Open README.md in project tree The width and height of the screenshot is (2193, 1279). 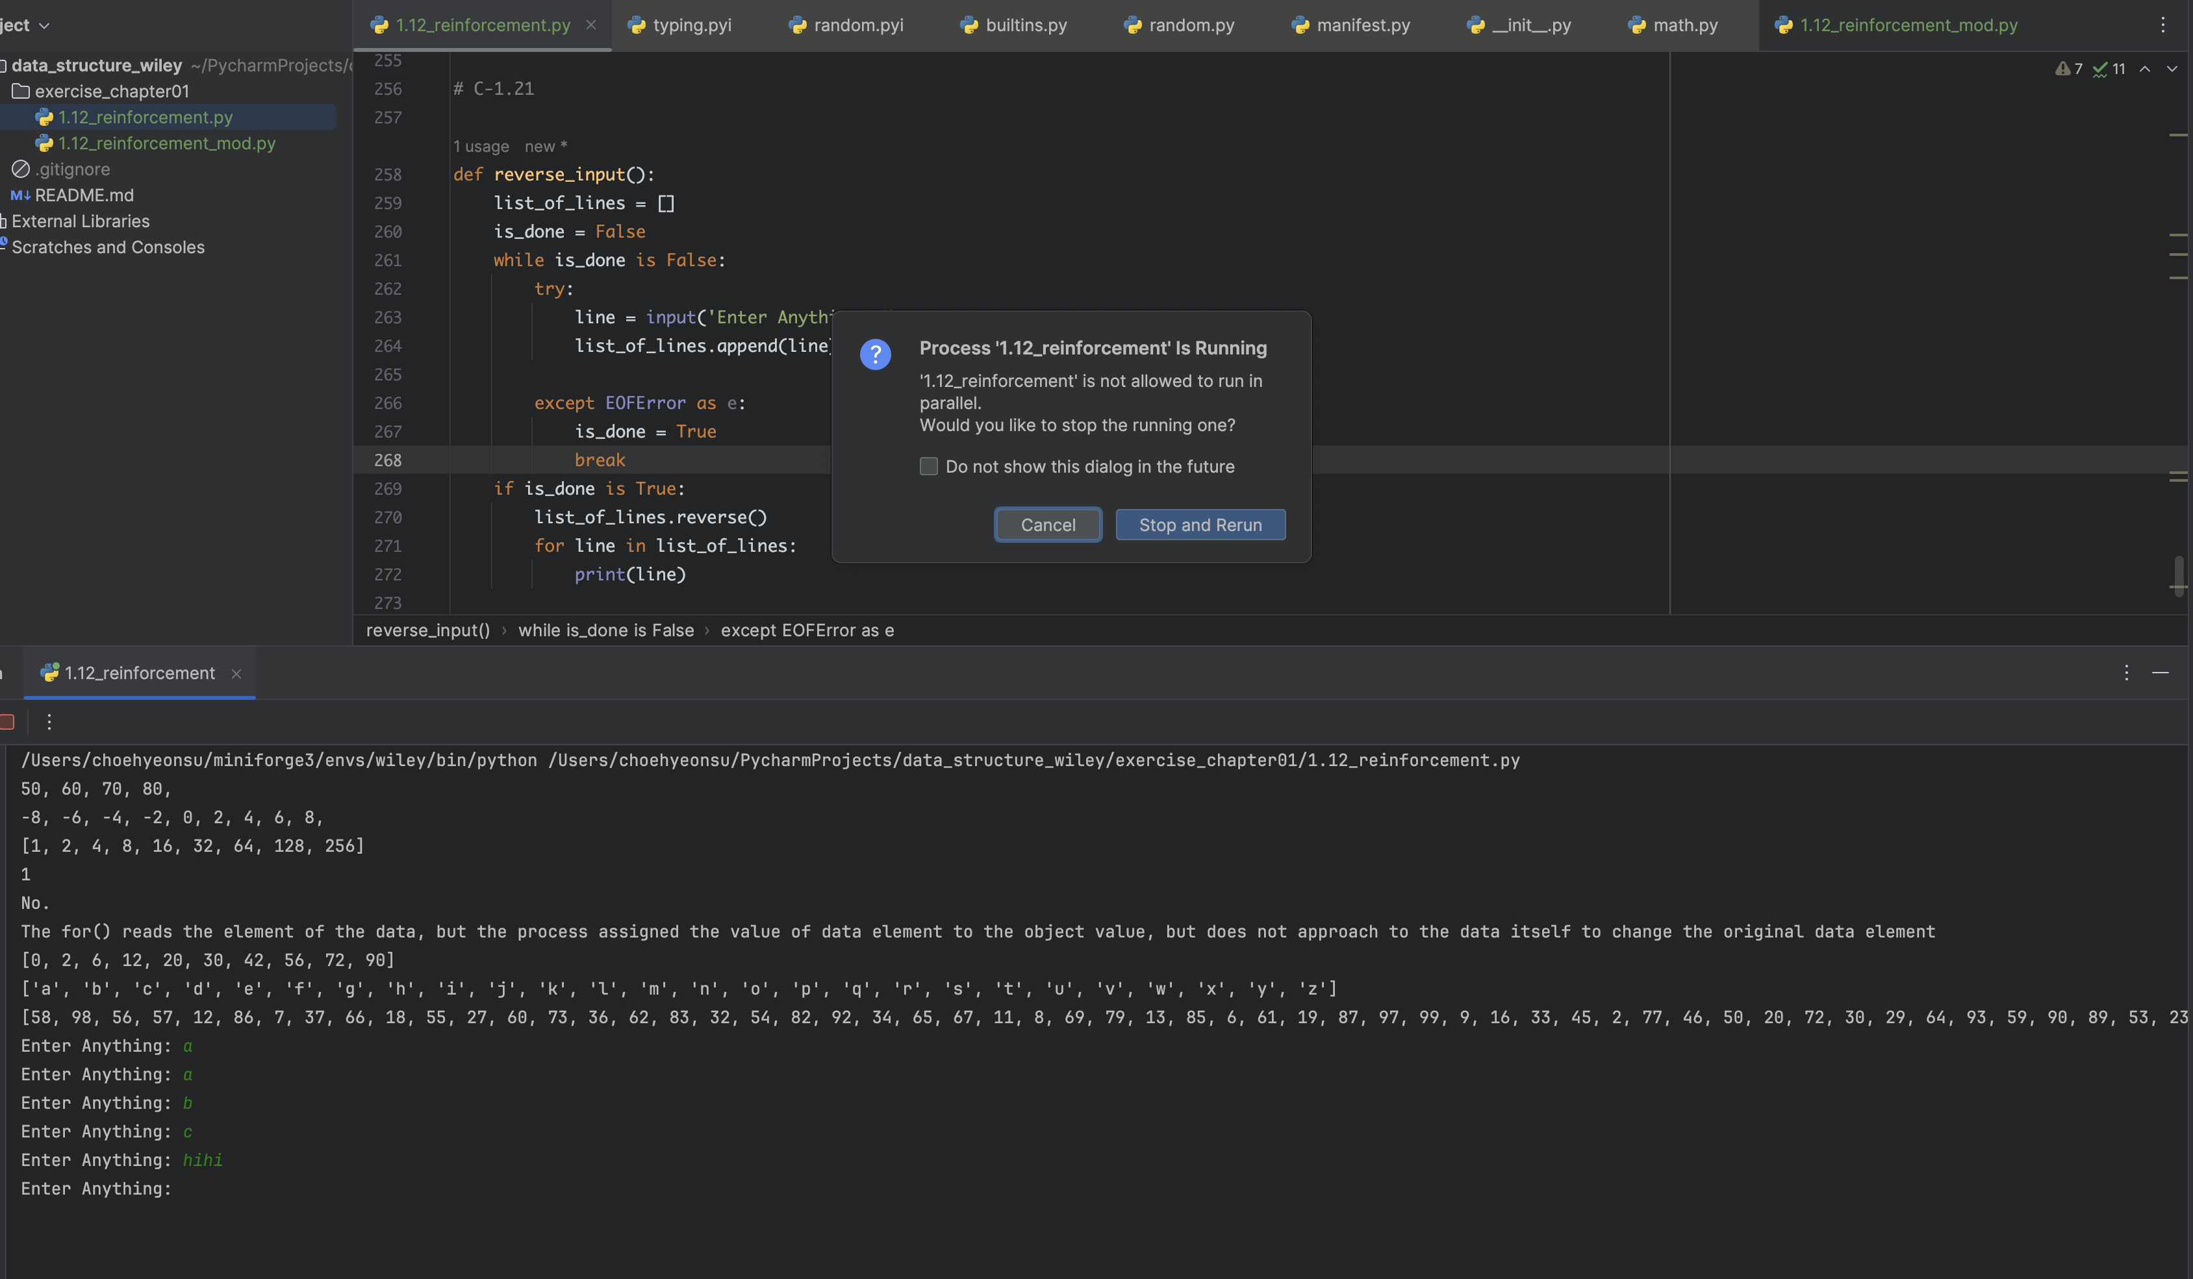pos(84,196)
